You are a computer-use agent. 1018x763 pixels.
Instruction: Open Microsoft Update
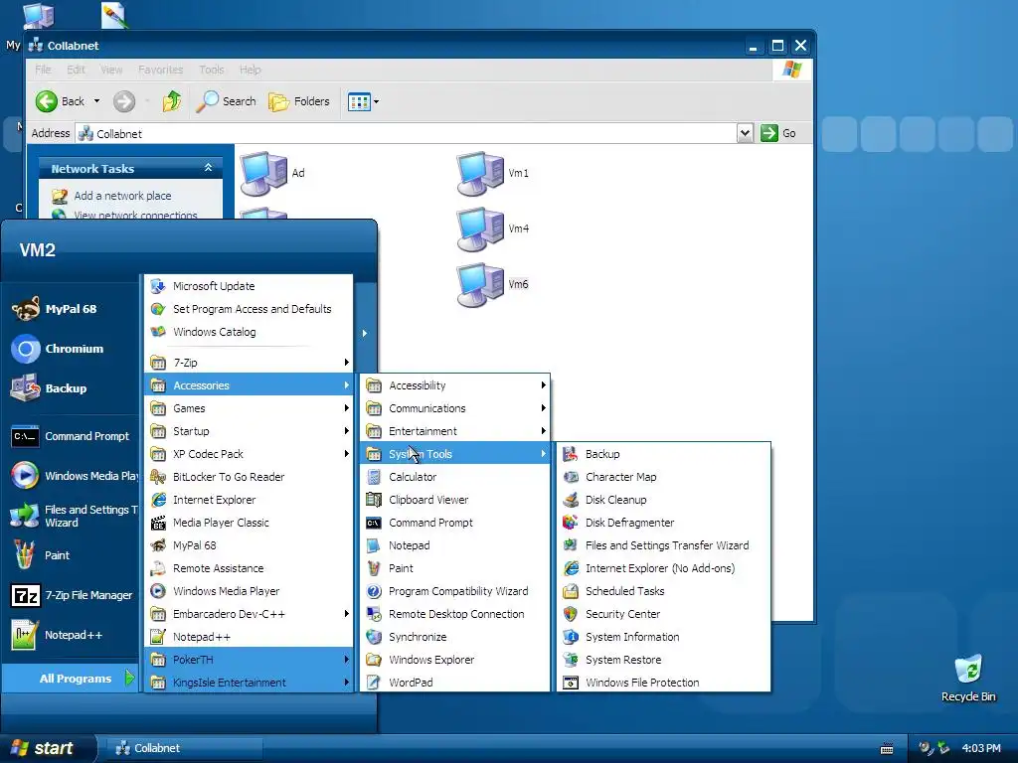coord(249,286)
